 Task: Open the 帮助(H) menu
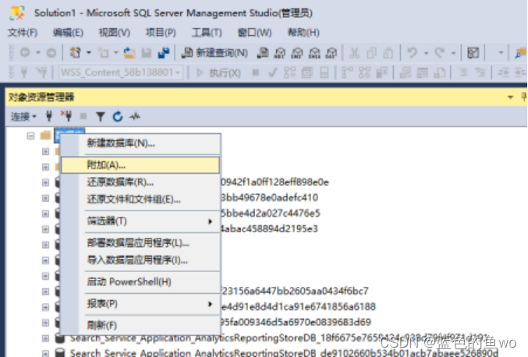(x=303, y=33)
